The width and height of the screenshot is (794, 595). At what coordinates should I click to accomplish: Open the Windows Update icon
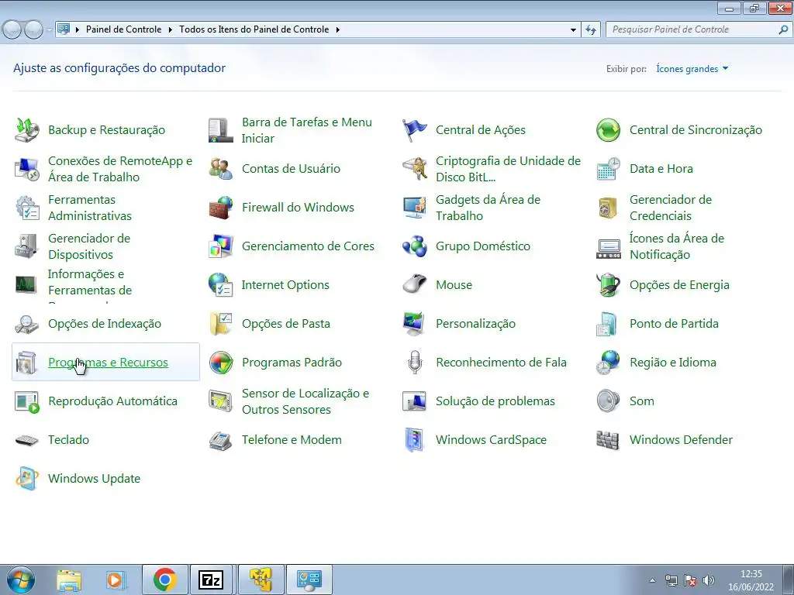[26, 479]
